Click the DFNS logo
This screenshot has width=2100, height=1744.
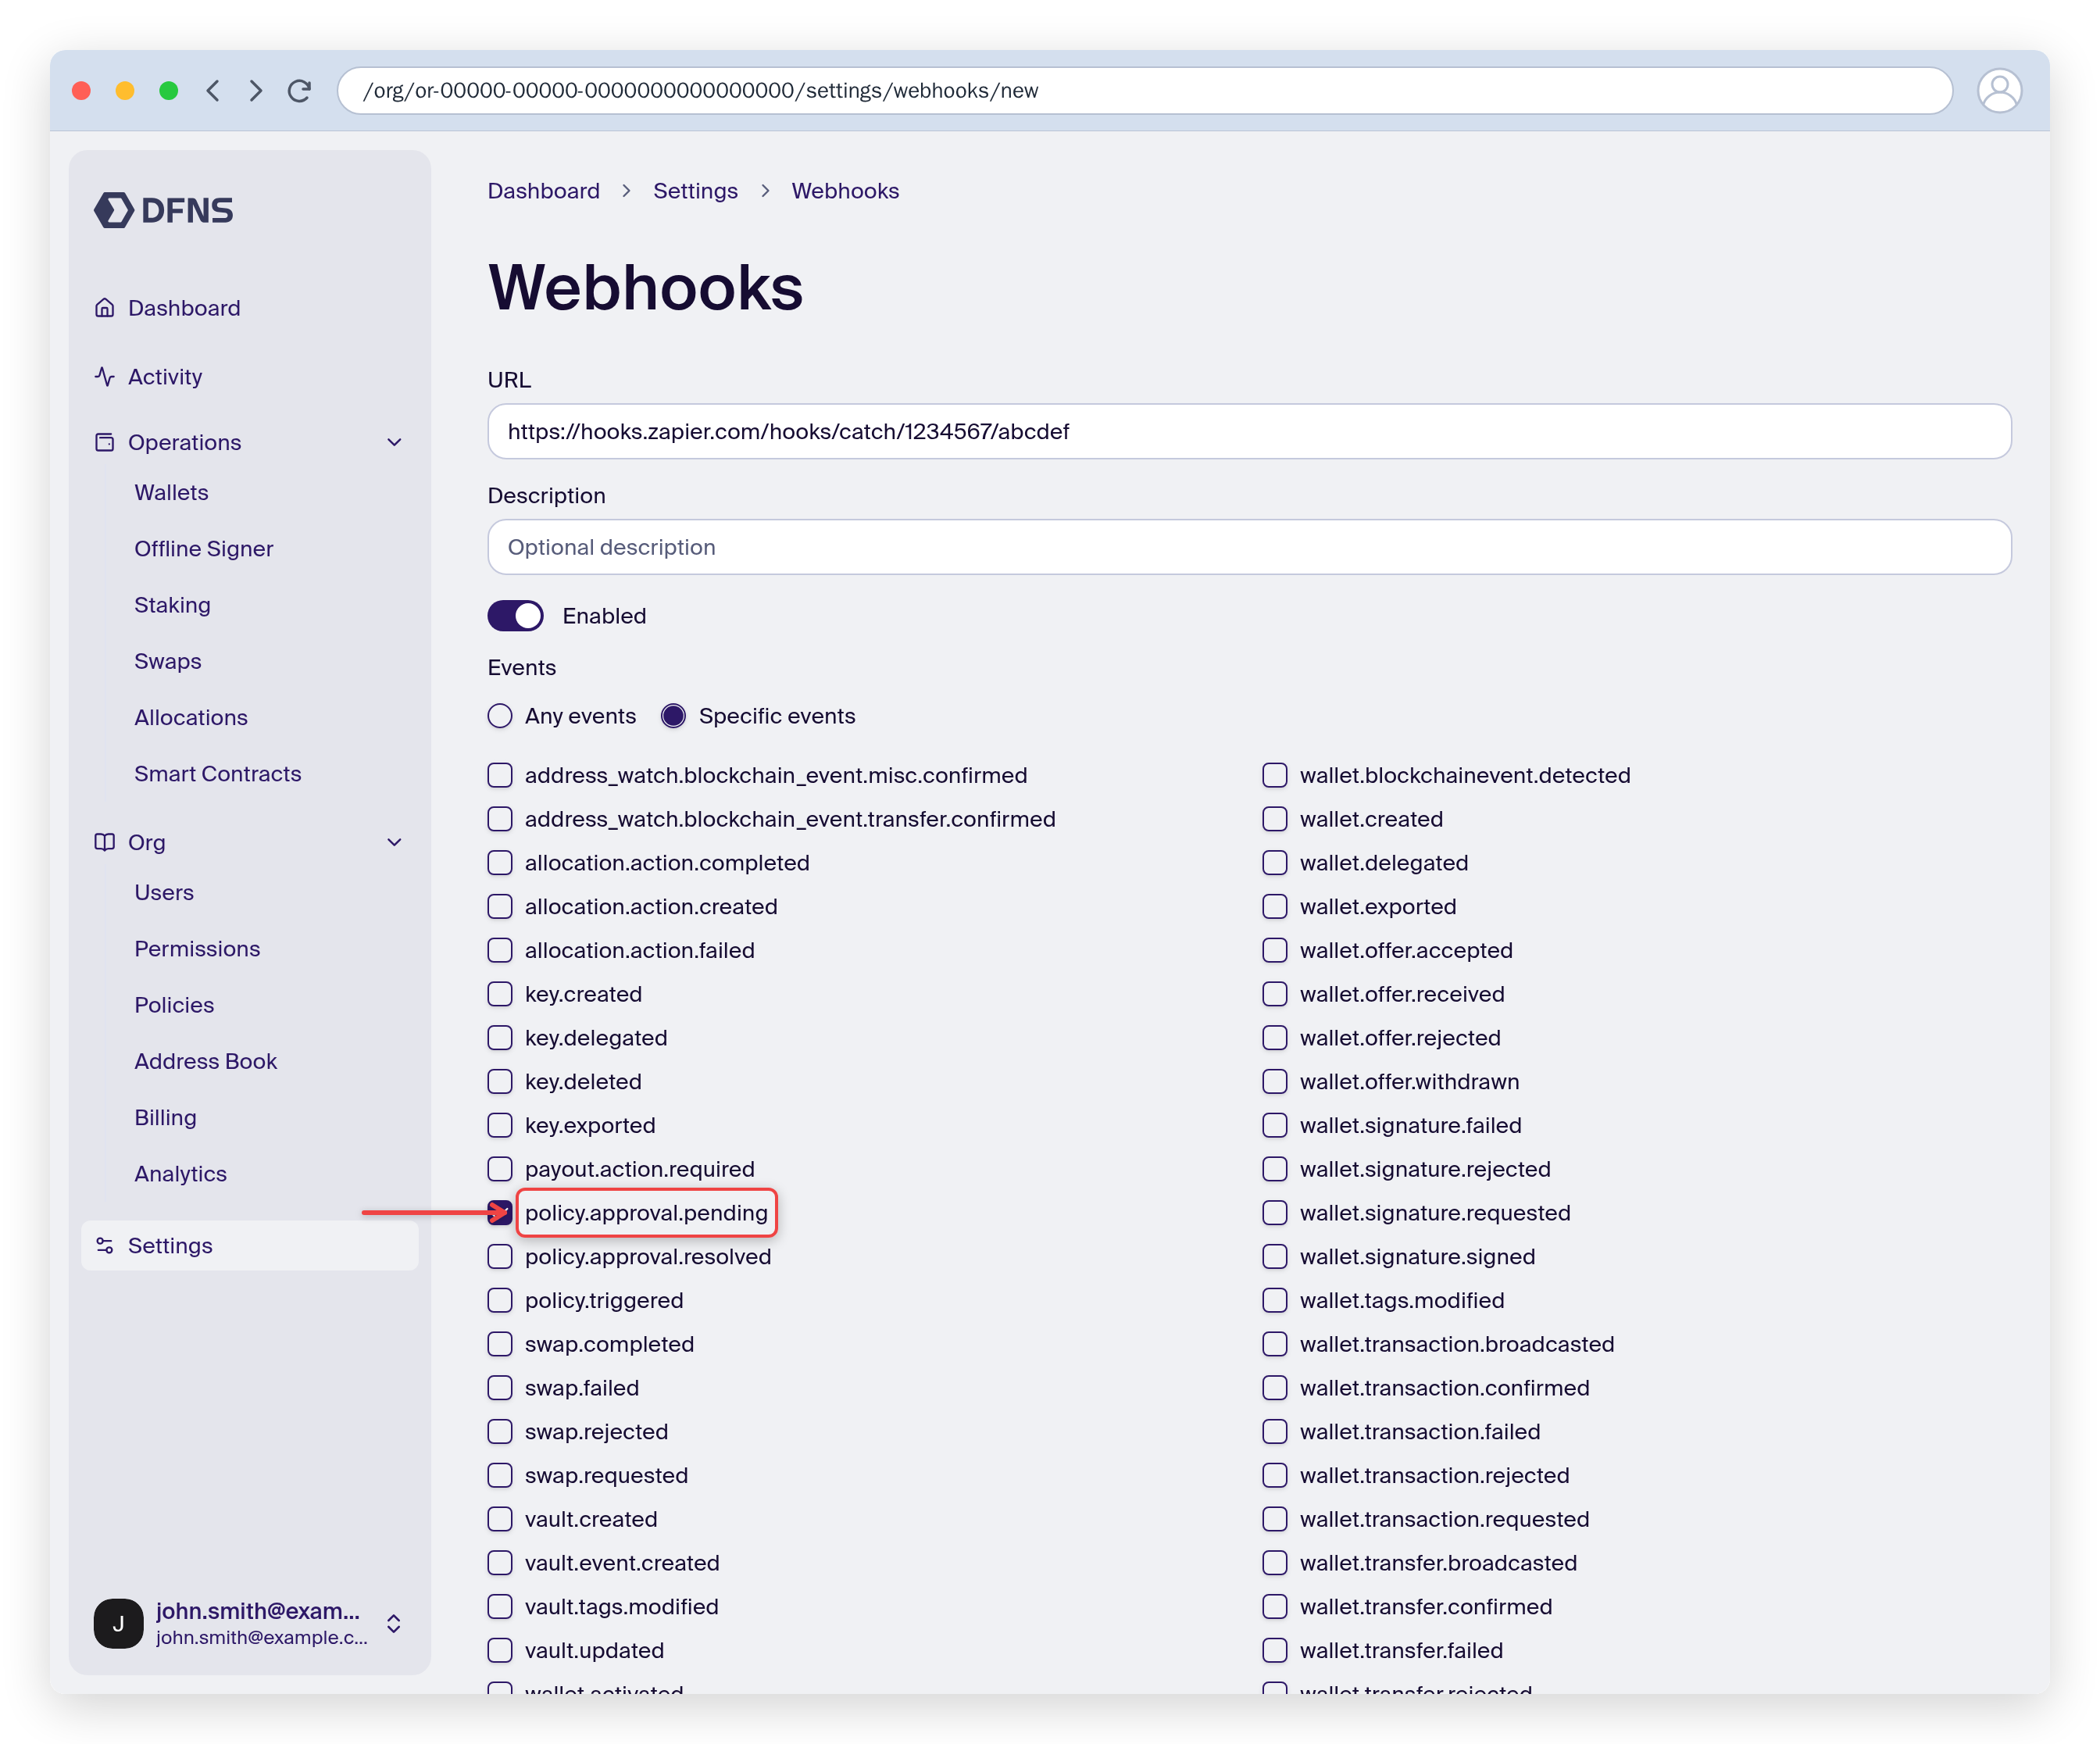point(164,210)
